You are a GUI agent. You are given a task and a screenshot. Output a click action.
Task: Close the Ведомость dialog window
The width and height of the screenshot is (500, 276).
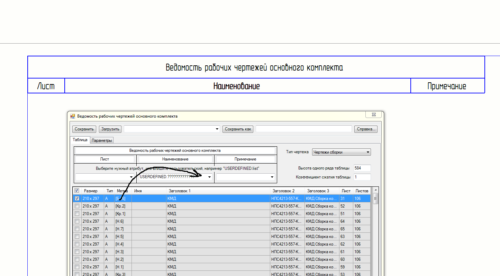click(x=374, y=114)
